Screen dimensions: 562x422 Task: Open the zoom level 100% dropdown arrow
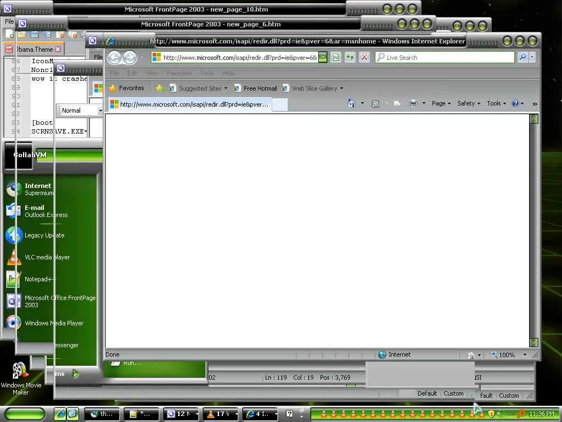click(x=524, y=355)
